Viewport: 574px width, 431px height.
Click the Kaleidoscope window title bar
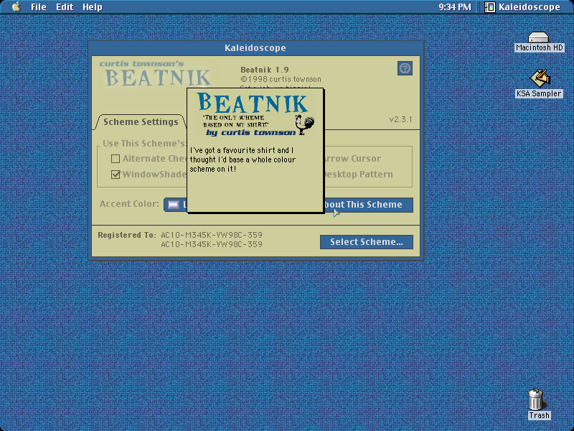(x=255, y=48)
